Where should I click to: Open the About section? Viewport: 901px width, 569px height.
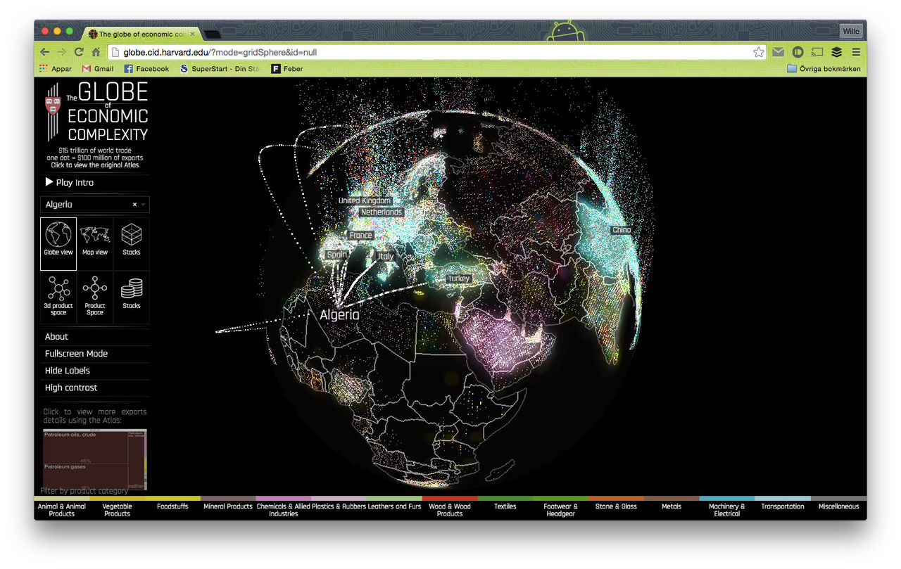coord(56,337)
